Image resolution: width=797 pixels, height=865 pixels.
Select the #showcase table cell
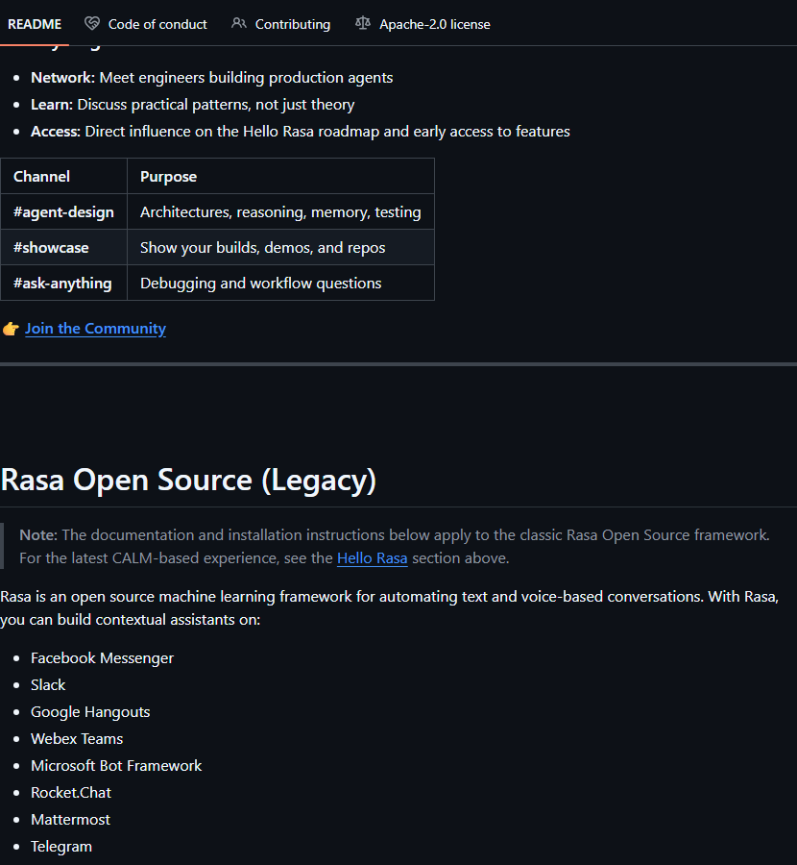(x=64, y=248)
